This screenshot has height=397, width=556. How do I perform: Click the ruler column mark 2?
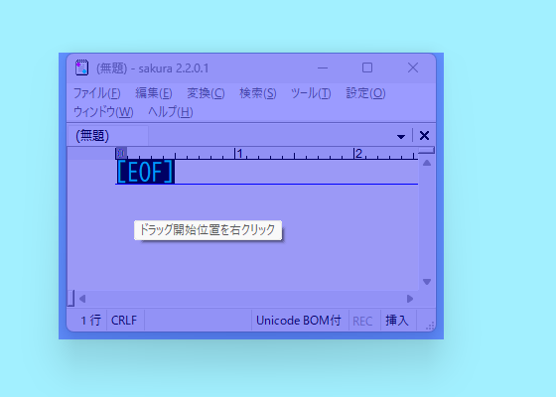click(358, 154)
